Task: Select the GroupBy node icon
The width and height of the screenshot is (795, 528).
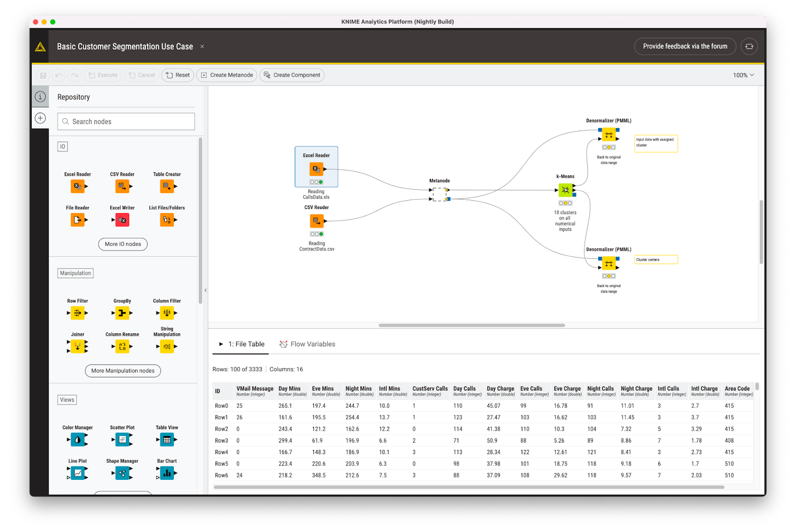Action: coord(123,313)
